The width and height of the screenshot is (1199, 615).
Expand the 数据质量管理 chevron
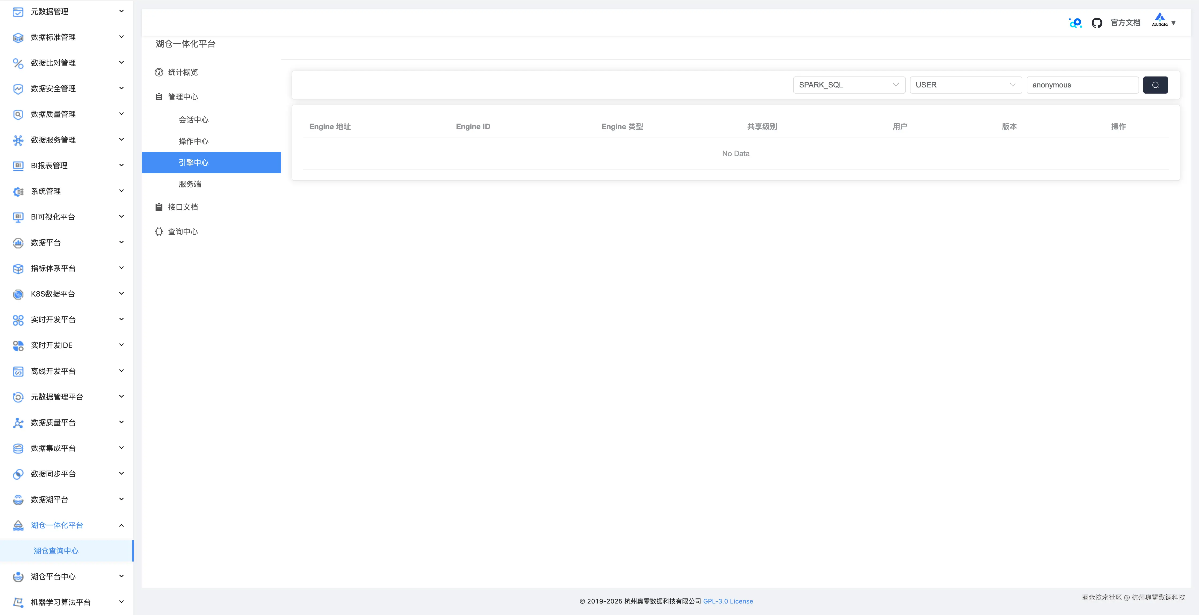pyautogui.click(x=121, y=114)
